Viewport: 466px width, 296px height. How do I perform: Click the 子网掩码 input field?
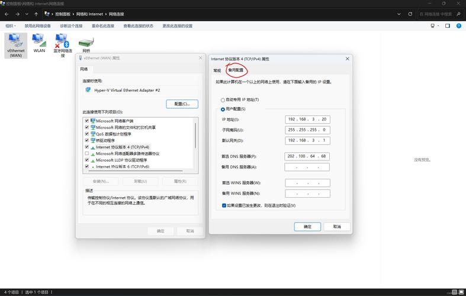(307, 130)
